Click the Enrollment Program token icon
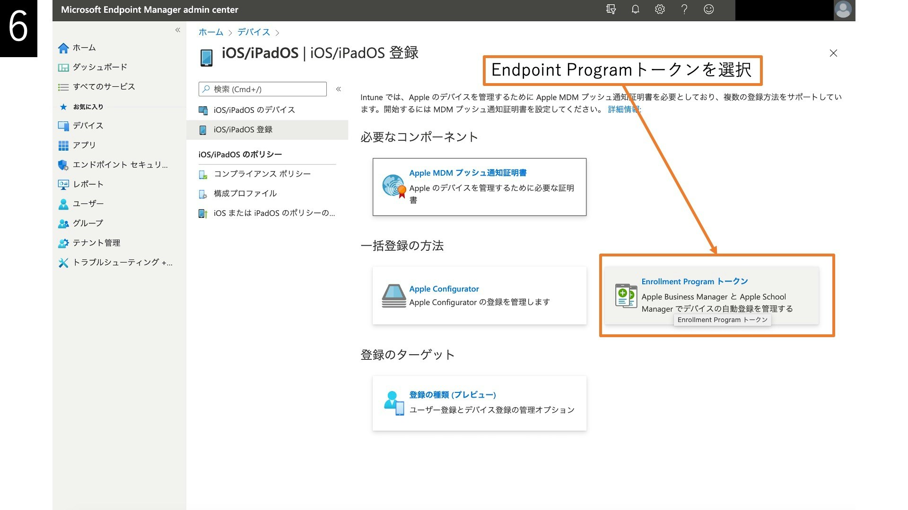This screenshot has height=510, width=908. (x=626, y=296)
